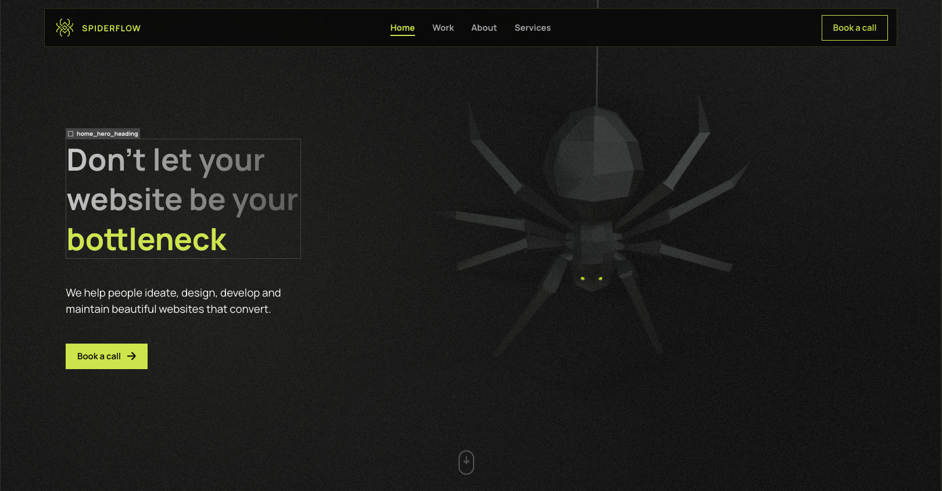Click the square icon beside home_hero_heading
Image resolution: width=942 pixels, height=491 pixels.
pyautogui.click(x=71, y=133)
